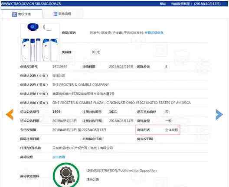Switch to the 商标流程 tab
Screen dimensions: 229x187
coord(63,14)
